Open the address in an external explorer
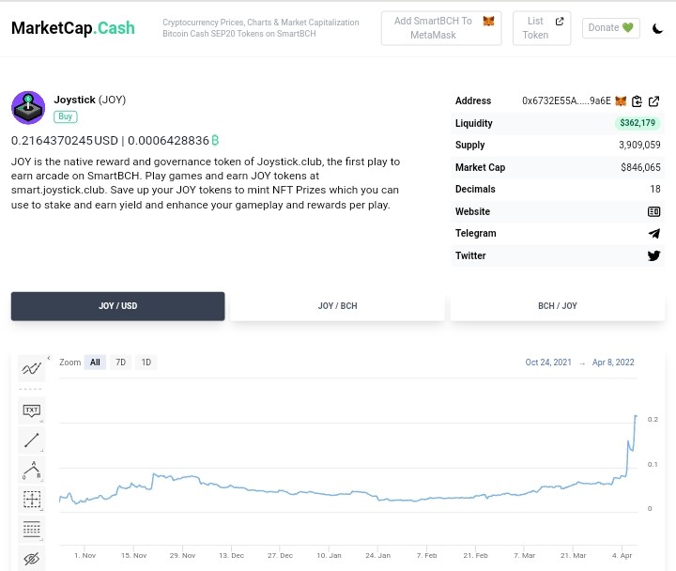The height and width of the screenshot is (571, 676). (653, 101)
